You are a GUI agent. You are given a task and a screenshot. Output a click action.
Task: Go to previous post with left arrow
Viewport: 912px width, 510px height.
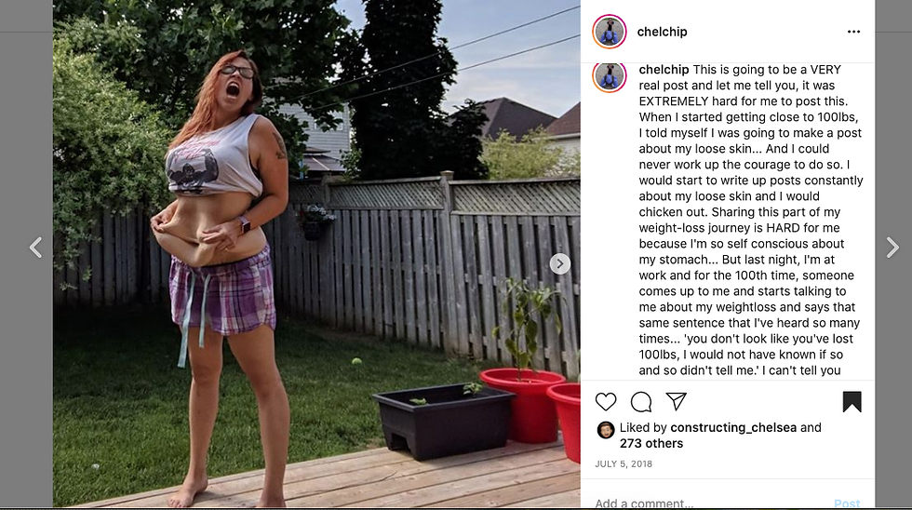36,248
